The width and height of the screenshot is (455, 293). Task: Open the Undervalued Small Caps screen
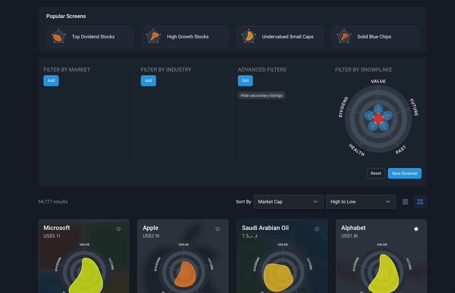[x=280, y=36]
